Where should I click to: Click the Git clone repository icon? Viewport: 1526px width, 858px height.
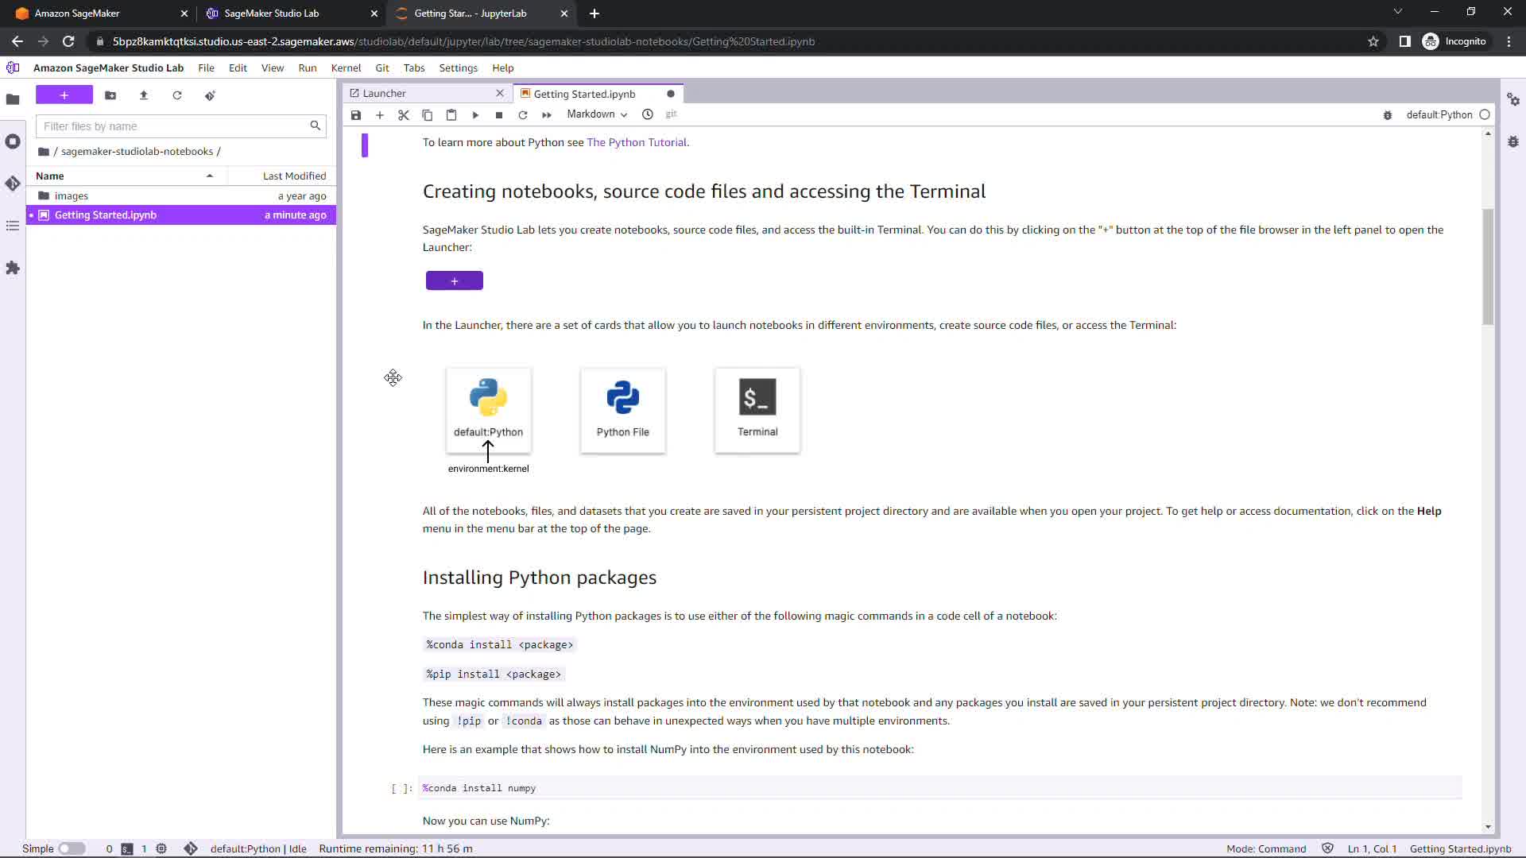point(210,95)
